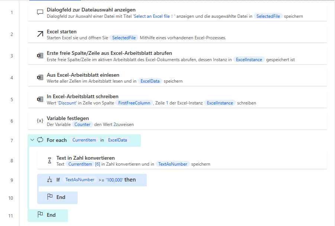Click the flag icon of the inner End

tap(50, 197)
